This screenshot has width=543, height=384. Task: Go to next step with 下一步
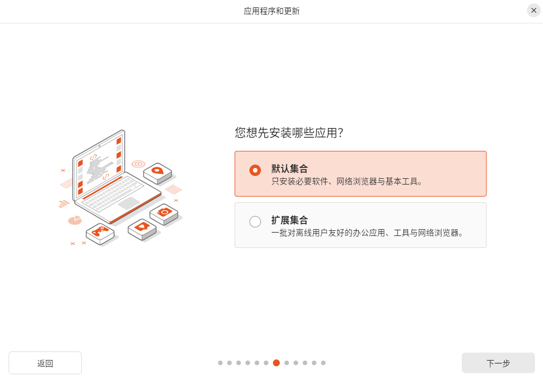coord(498,363)
